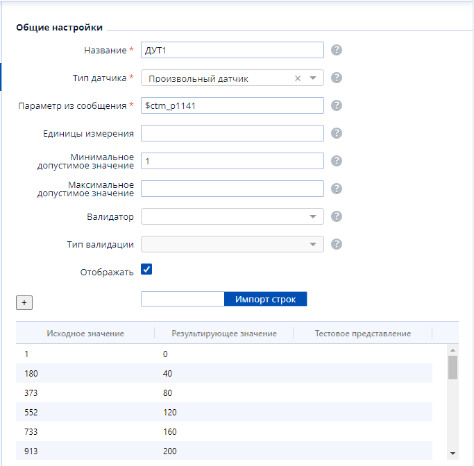The width and height of the screenshot is (474, 466).
Task: Focus the Единицы измерения input field
Action: 232,133
